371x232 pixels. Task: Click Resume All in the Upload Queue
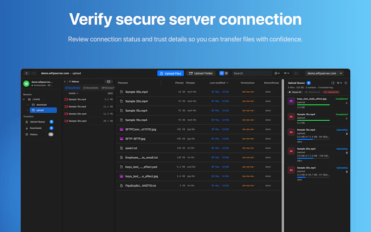(312, 92)
